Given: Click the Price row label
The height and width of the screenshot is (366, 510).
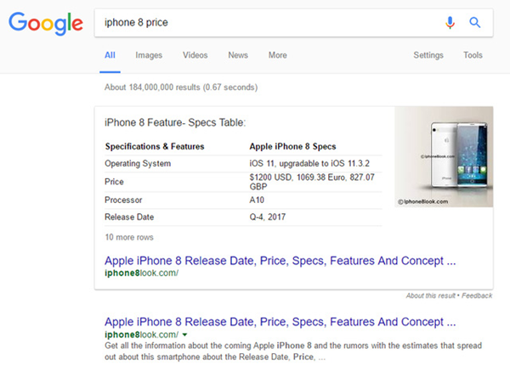Looking at the screenshot, I should pos(114,182).
